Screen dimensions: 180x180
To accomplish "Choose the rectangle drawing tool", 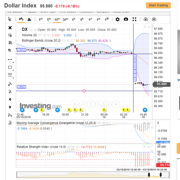I will click(10, 67).
